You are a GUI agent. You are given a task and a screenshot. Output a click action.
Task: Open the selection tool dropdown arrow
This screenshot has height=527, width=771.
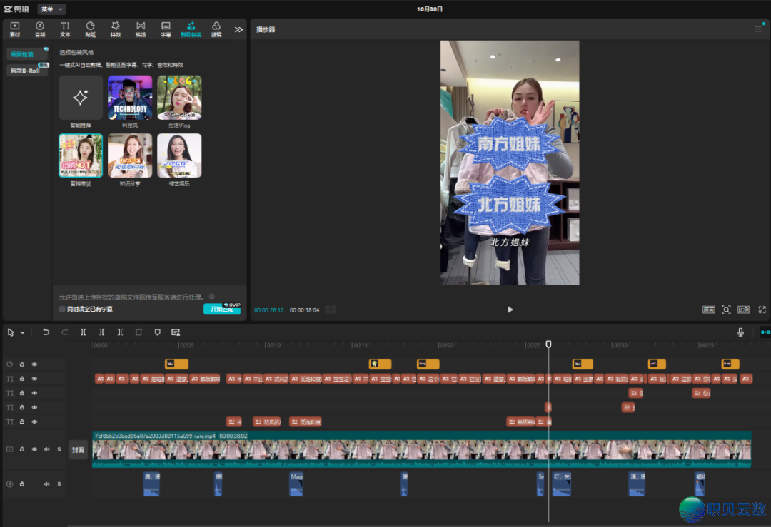(x=22, y=332)
